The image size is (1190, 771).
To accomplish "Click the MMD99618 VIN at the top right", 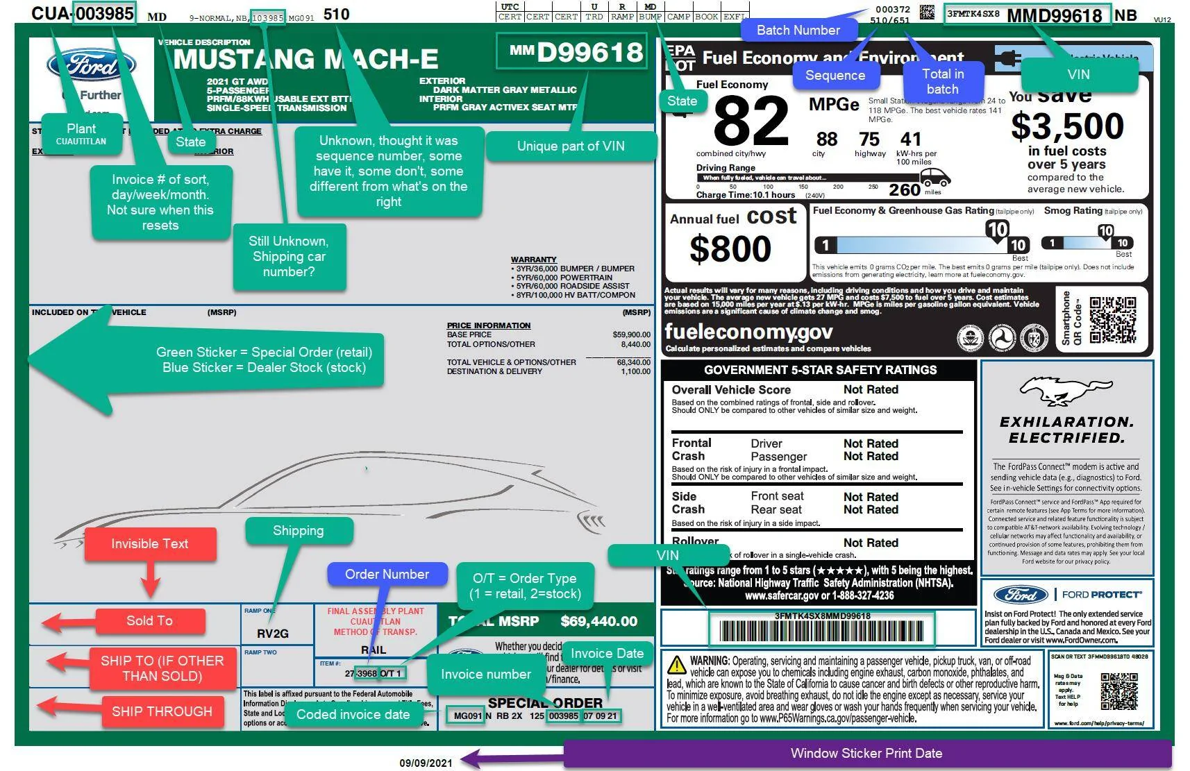I will pyautogui.click(x=1055, y=15).
